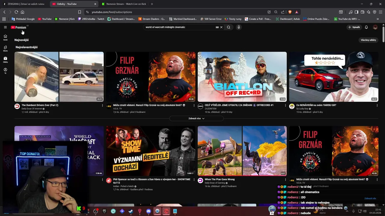Open Brave playlist music note icon
The image size is (385, 216).
[x=351, y=12]
